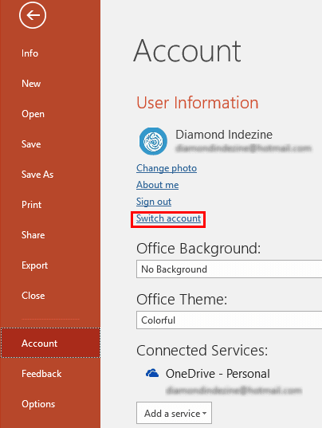Click the Office Background label
The image size is (322, 428).
pyautogui.click(x=198, y=249)
